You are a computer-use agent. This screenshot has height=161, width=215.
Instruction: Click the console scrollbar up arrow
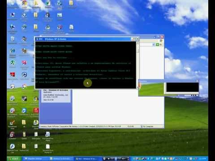pos(138,42)
